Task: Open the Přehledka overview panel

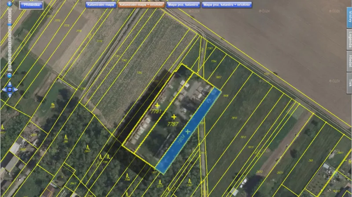Action: (31, 5)
